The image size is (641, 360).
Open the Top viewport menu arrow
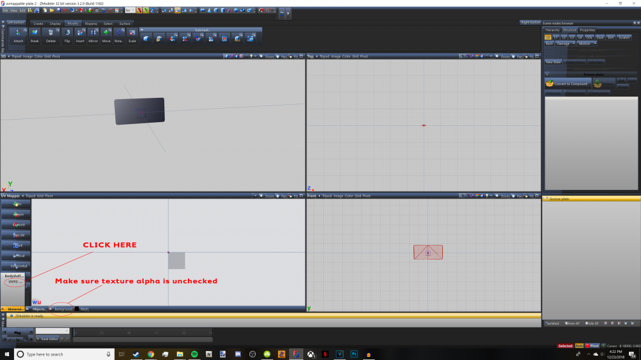pos(317,57)
